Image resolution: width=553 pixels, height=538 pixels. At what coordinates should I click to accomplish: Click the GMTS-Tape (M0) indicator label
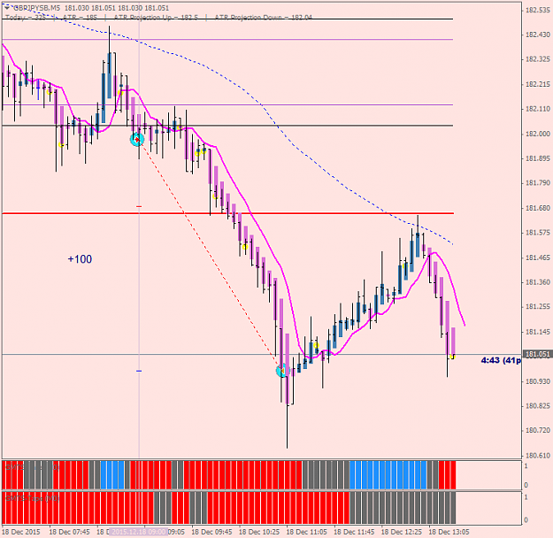pos(32,498)
